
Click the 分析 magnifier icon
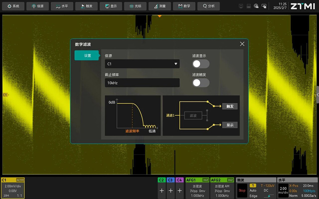[x=204, y=6]
